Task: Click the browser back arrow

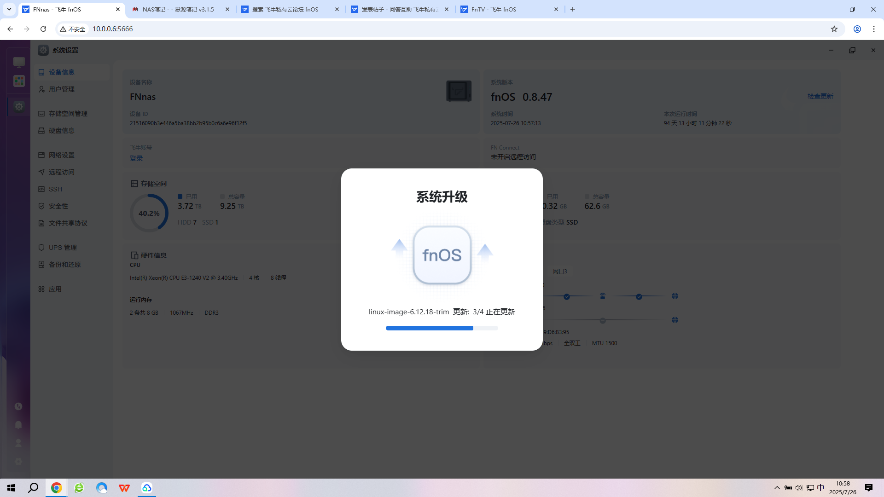Action: [10, 29]
